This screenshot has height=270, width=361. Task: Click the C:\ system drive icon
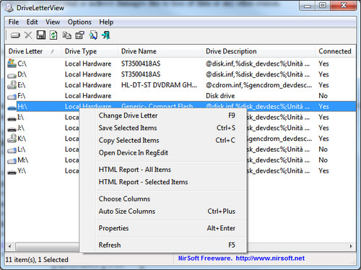[x=12, y=64]
